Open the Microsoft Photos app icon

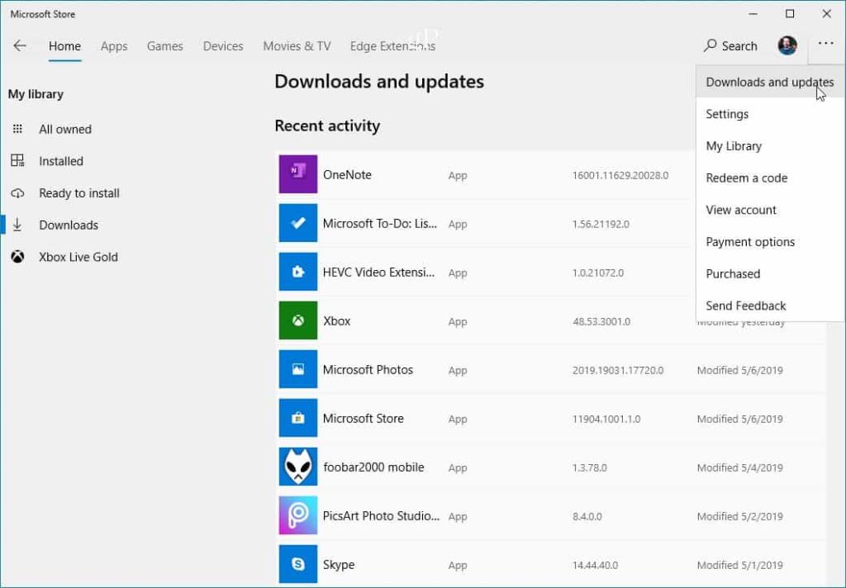point(297,369)
